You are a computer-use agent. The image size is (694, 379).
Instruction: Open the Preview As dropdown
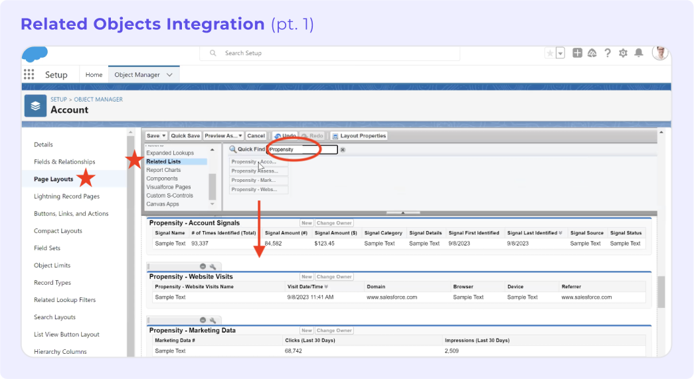click(x=223, y=136)
